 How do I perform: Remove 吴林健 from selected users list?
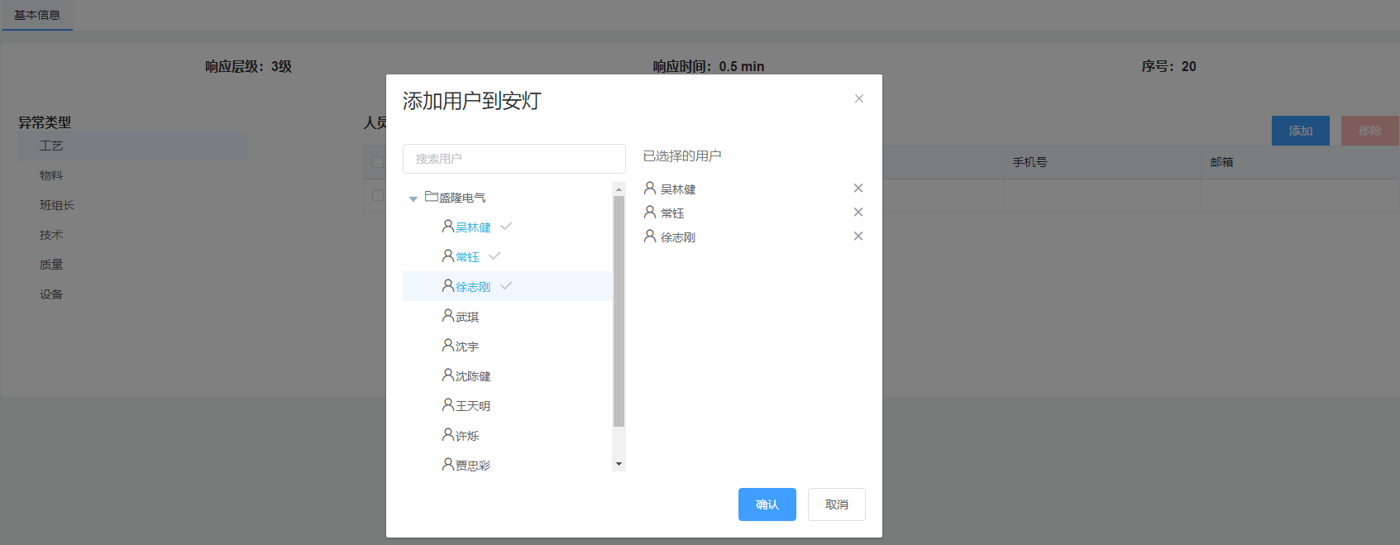click(858, 189)
